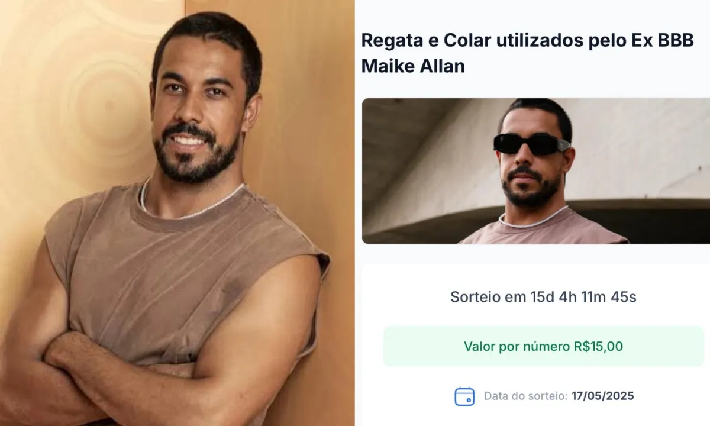710x426 pixels.
Task: Click the R$15,00 price value
Action: pyautogui.click(x=598, y=346)
